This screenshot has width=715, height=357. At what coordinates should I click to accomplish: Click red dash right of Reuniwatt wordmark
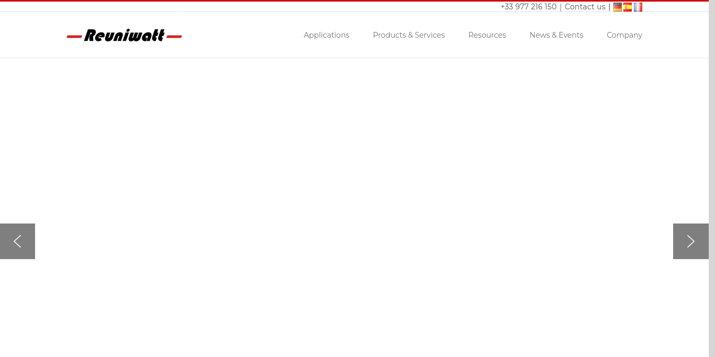(174, 37)
